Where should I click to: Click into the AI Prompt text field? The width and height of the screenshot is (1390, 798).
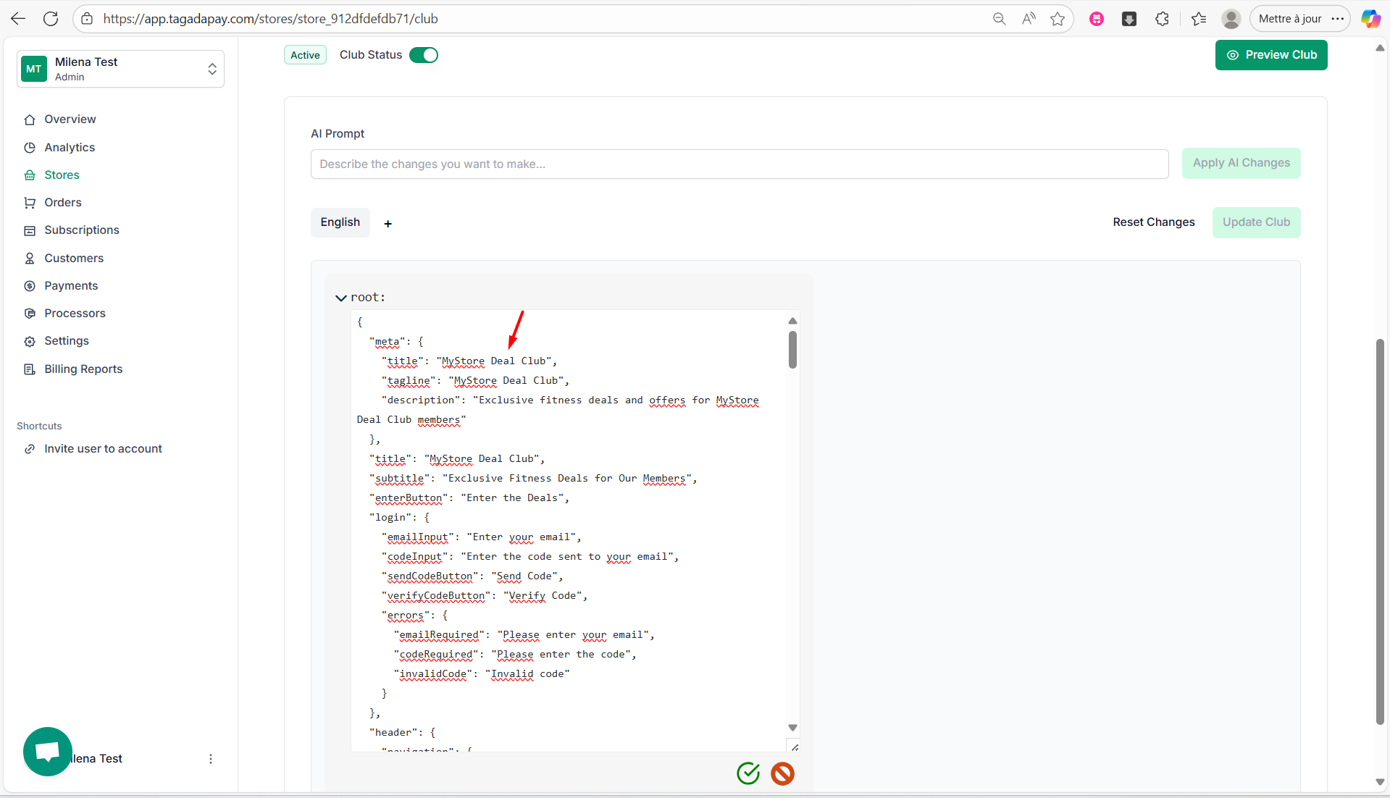point(739,164)
